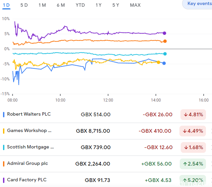The height and width of the screenshot is (187, 212).
Task: Click the 4.49% down badge
Action: pyautogui.click(x=193, y=131)
